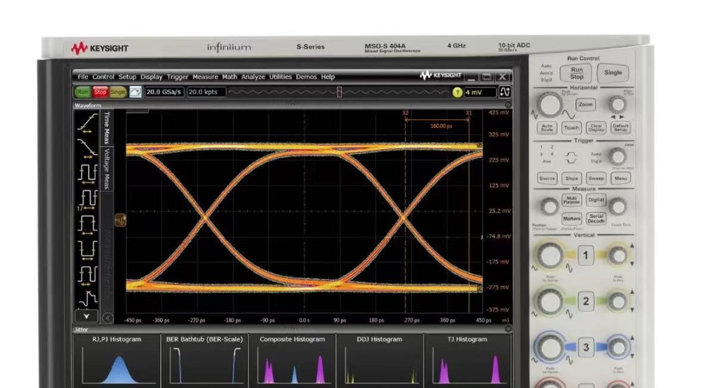
Task: Open the Measure menu
Action: coord(205,77)
